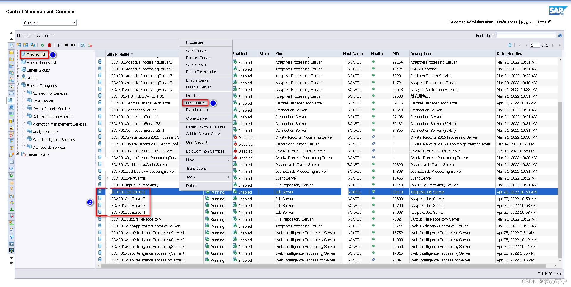Collapse the Service Categories tree node
The height and width of the screenshot is (287, 571).
coord(18,84)
